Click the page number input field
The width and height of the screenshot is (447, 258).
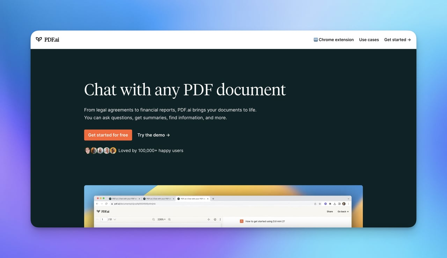click(x=103, y=219)
